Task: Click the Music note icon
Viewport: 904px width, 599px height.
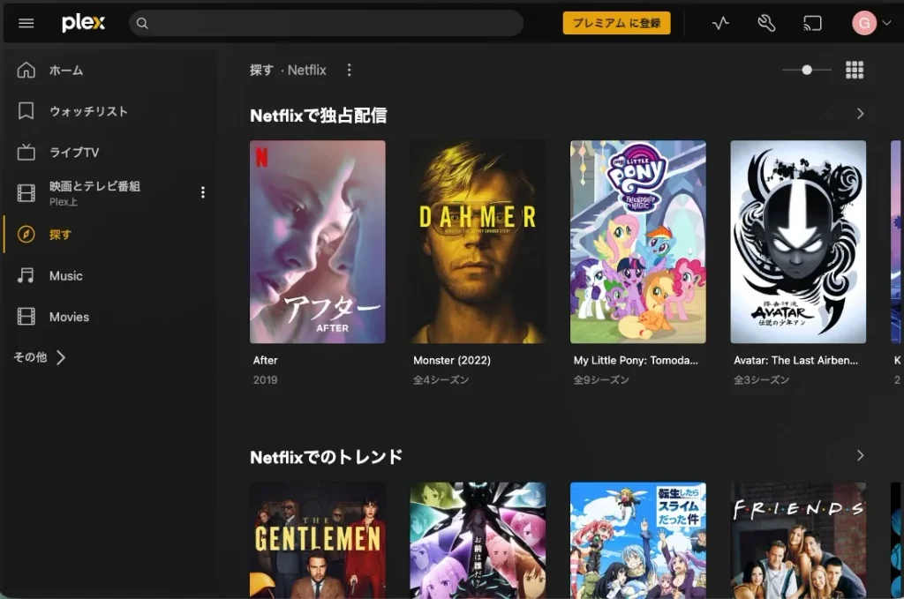Action: click(26, 275)
